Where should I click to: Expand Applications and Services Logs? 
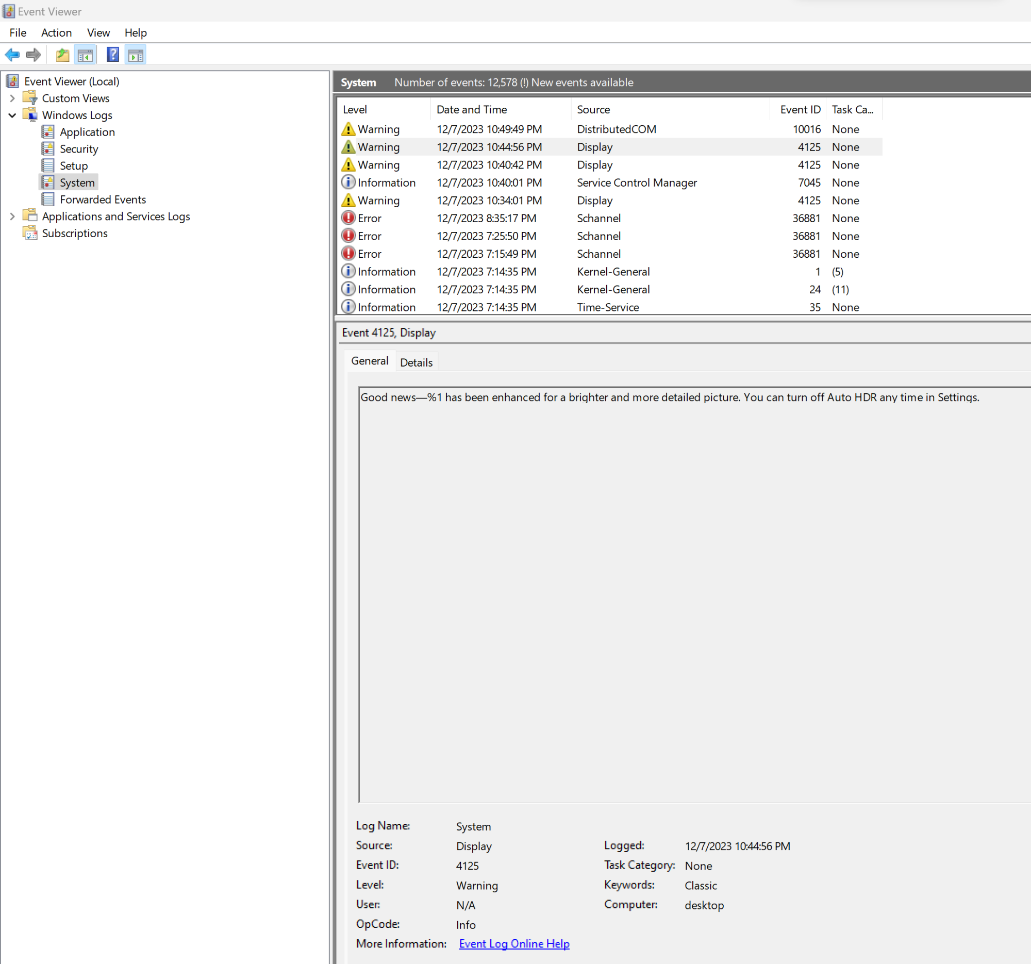tap(12, 216)
